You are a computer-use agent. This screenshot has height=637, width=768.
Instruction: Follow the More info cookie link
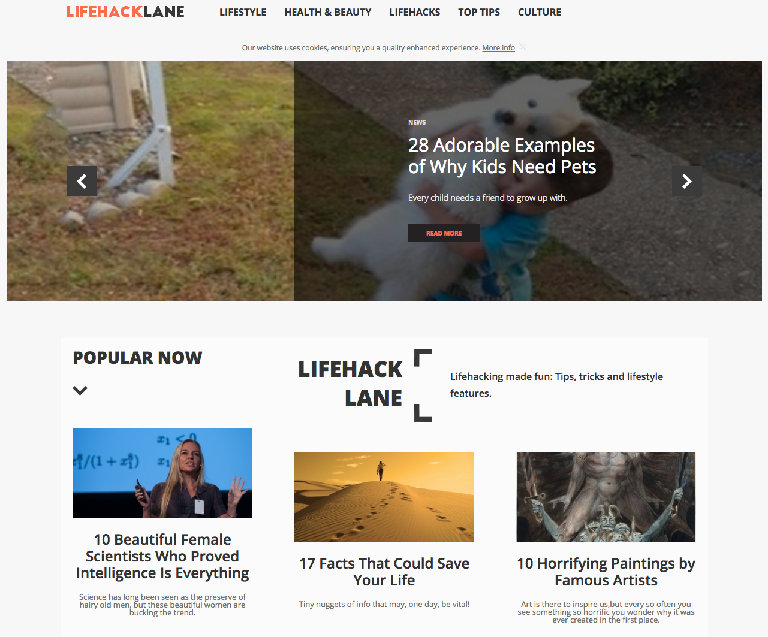pyautogui.click(x=499, y=48)
